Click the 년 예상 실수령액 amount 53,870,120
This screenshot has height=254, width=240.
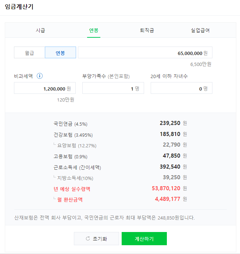(166, 188)
